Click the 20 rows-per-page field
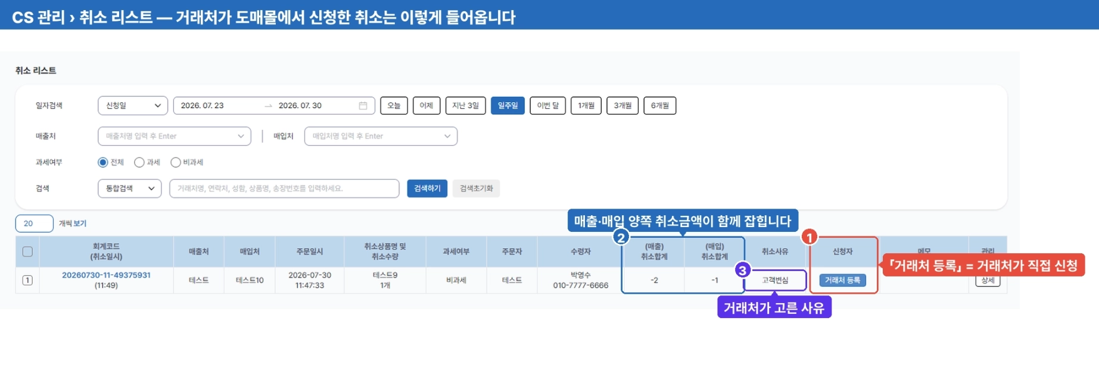Screen dimensions: 1099x365 [x=35, y=224]
